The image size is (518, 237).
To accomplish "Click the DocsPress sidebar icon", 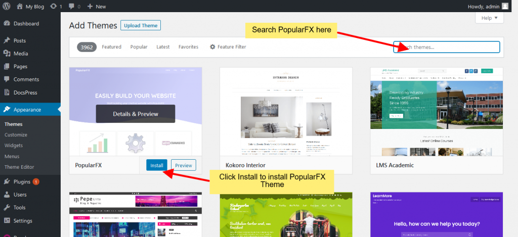I will click(7, 92).
